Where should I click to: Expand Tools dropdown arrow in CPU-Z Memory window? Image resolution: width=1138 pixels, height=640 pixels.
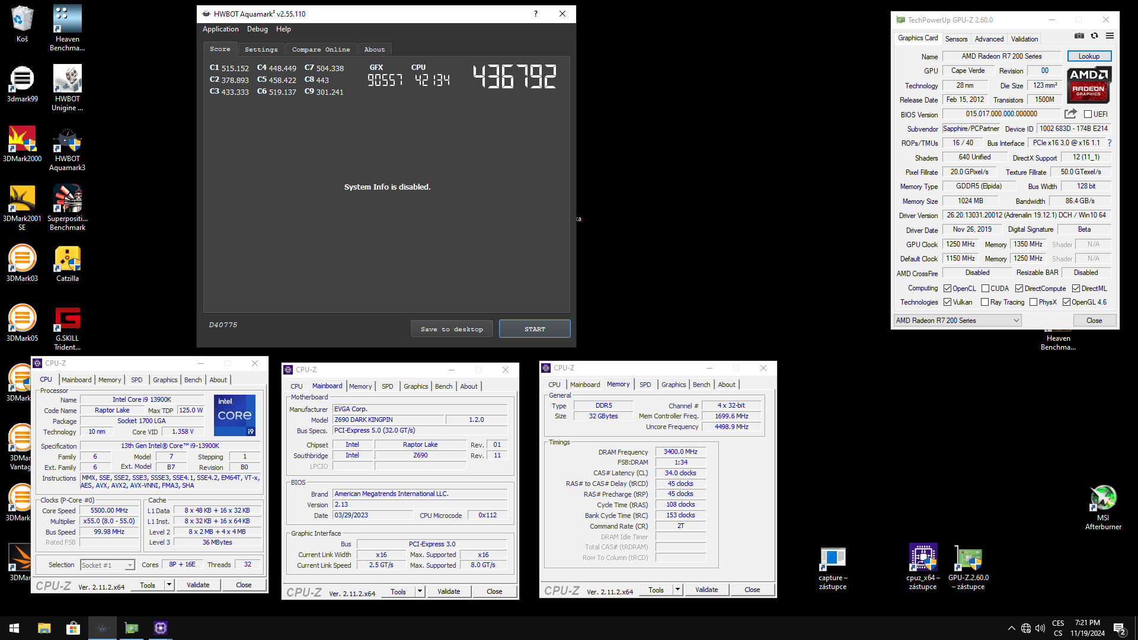pyautogui.click(x=677, y=590)
